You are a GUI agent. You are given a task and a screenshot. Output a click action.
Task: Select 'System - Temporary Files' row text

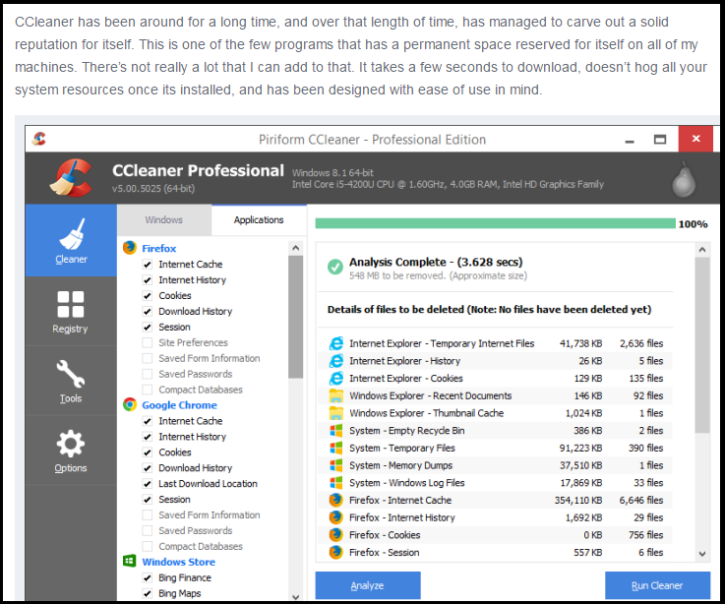(402, 449)
